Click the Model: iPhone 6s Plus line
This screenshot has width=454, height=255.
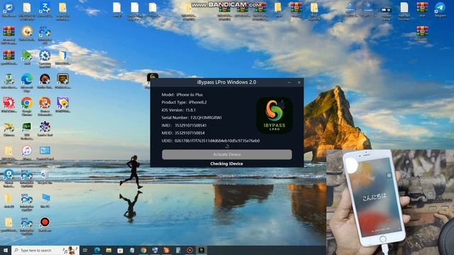[x=182, y=94]
